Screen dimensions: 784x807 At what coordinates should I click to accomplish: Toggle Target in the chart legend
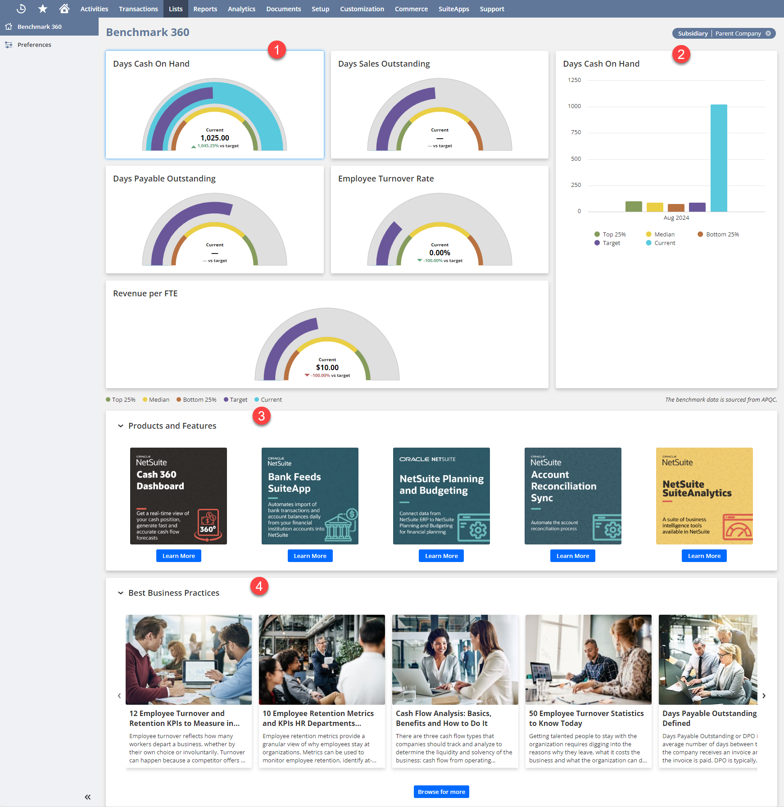tap(607, 243)
